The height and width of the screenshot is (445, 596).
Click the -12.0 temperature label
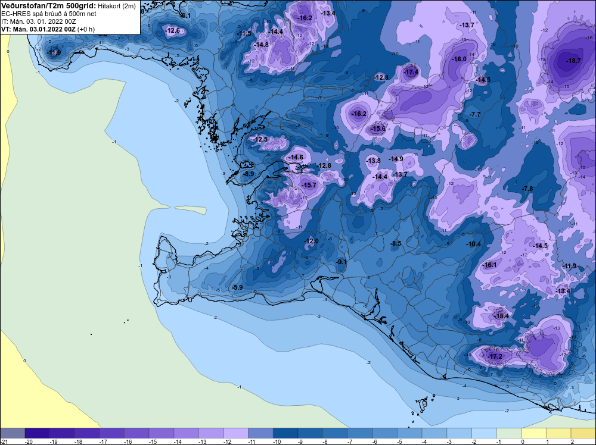pyautogui.click(x=311, y=242)
